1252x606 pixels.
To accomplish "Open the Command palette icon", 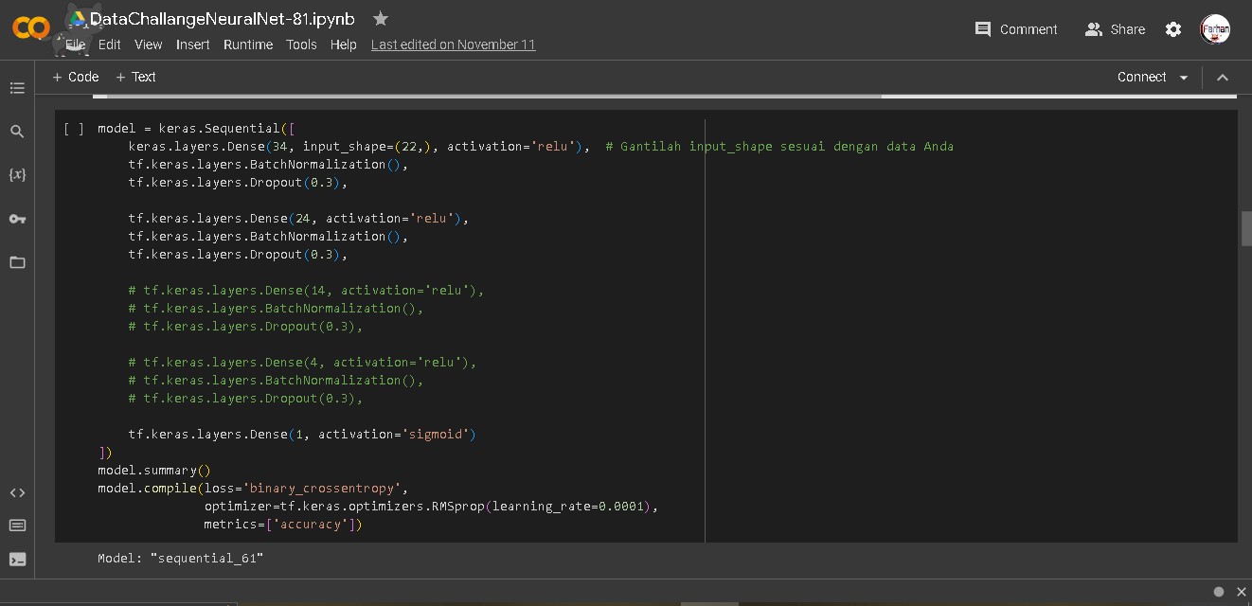I will (x=17, y=526).
